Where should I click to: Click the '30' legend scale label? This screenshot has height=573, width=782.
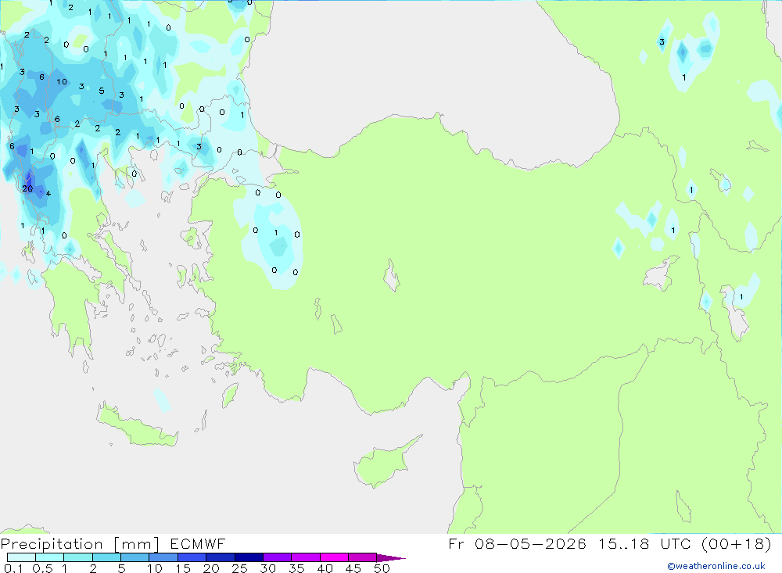pos(267,568)
